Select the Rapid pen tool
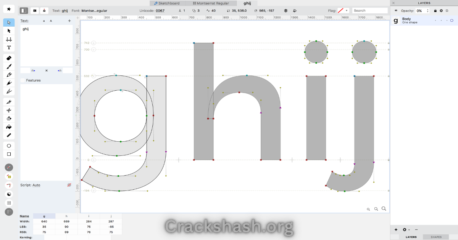This screenshot has width=458, height=240. pyautogui.click(x=9, y=83)
